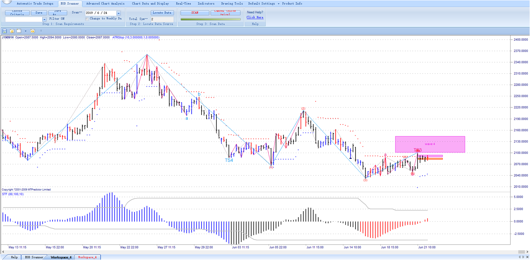
Task: Switch to Advanced Chart Analysis tab
Action: (x=105, y=4)
